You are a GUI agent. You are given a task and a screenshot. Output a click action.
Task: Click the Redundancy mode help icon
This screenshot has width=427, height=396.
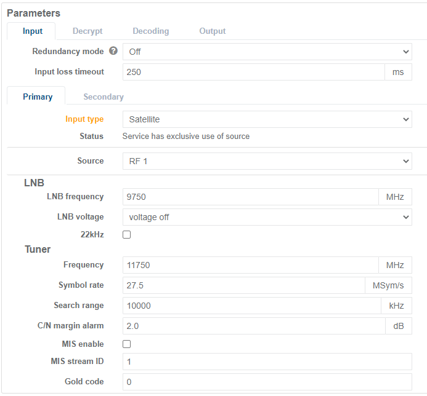coord(113,51)
